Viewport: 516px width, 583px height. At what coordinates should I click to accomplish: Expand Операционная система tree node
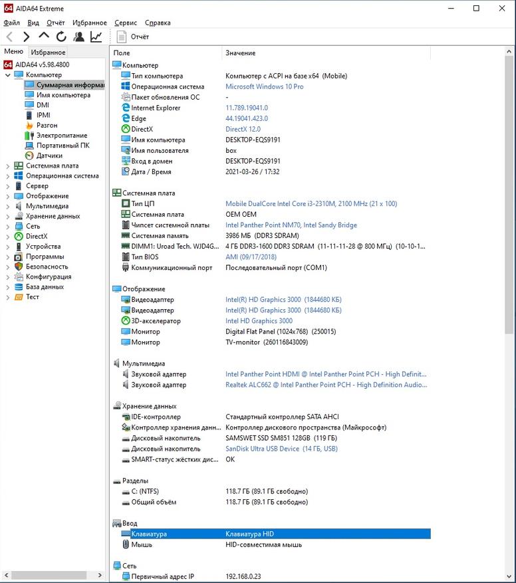7,176
